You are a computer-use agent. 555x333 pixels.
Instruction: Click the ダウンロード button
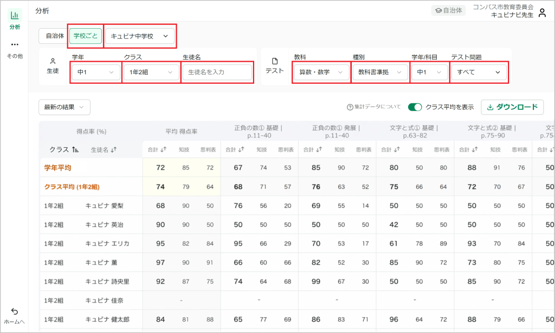512,107
